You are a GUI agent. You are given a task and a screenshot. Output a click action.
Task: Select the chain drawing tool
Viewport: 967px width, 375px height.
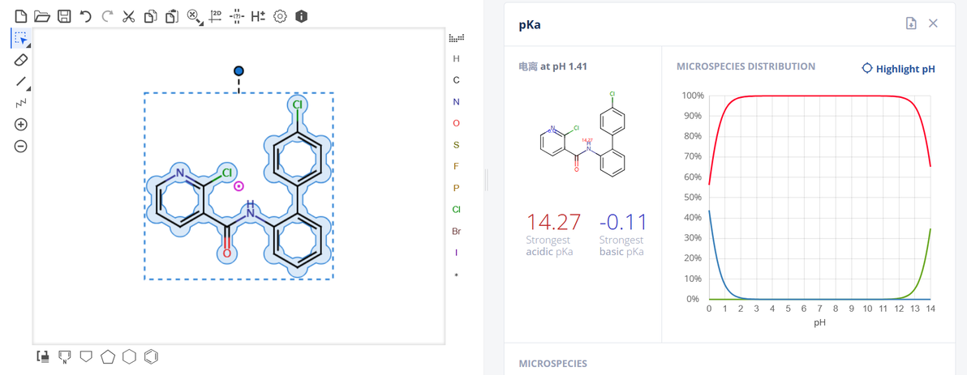pyautogui.click(x=21, y=103)
